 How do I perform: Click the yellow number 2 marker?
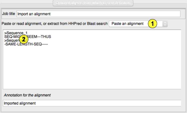click(x=23, y=39)
